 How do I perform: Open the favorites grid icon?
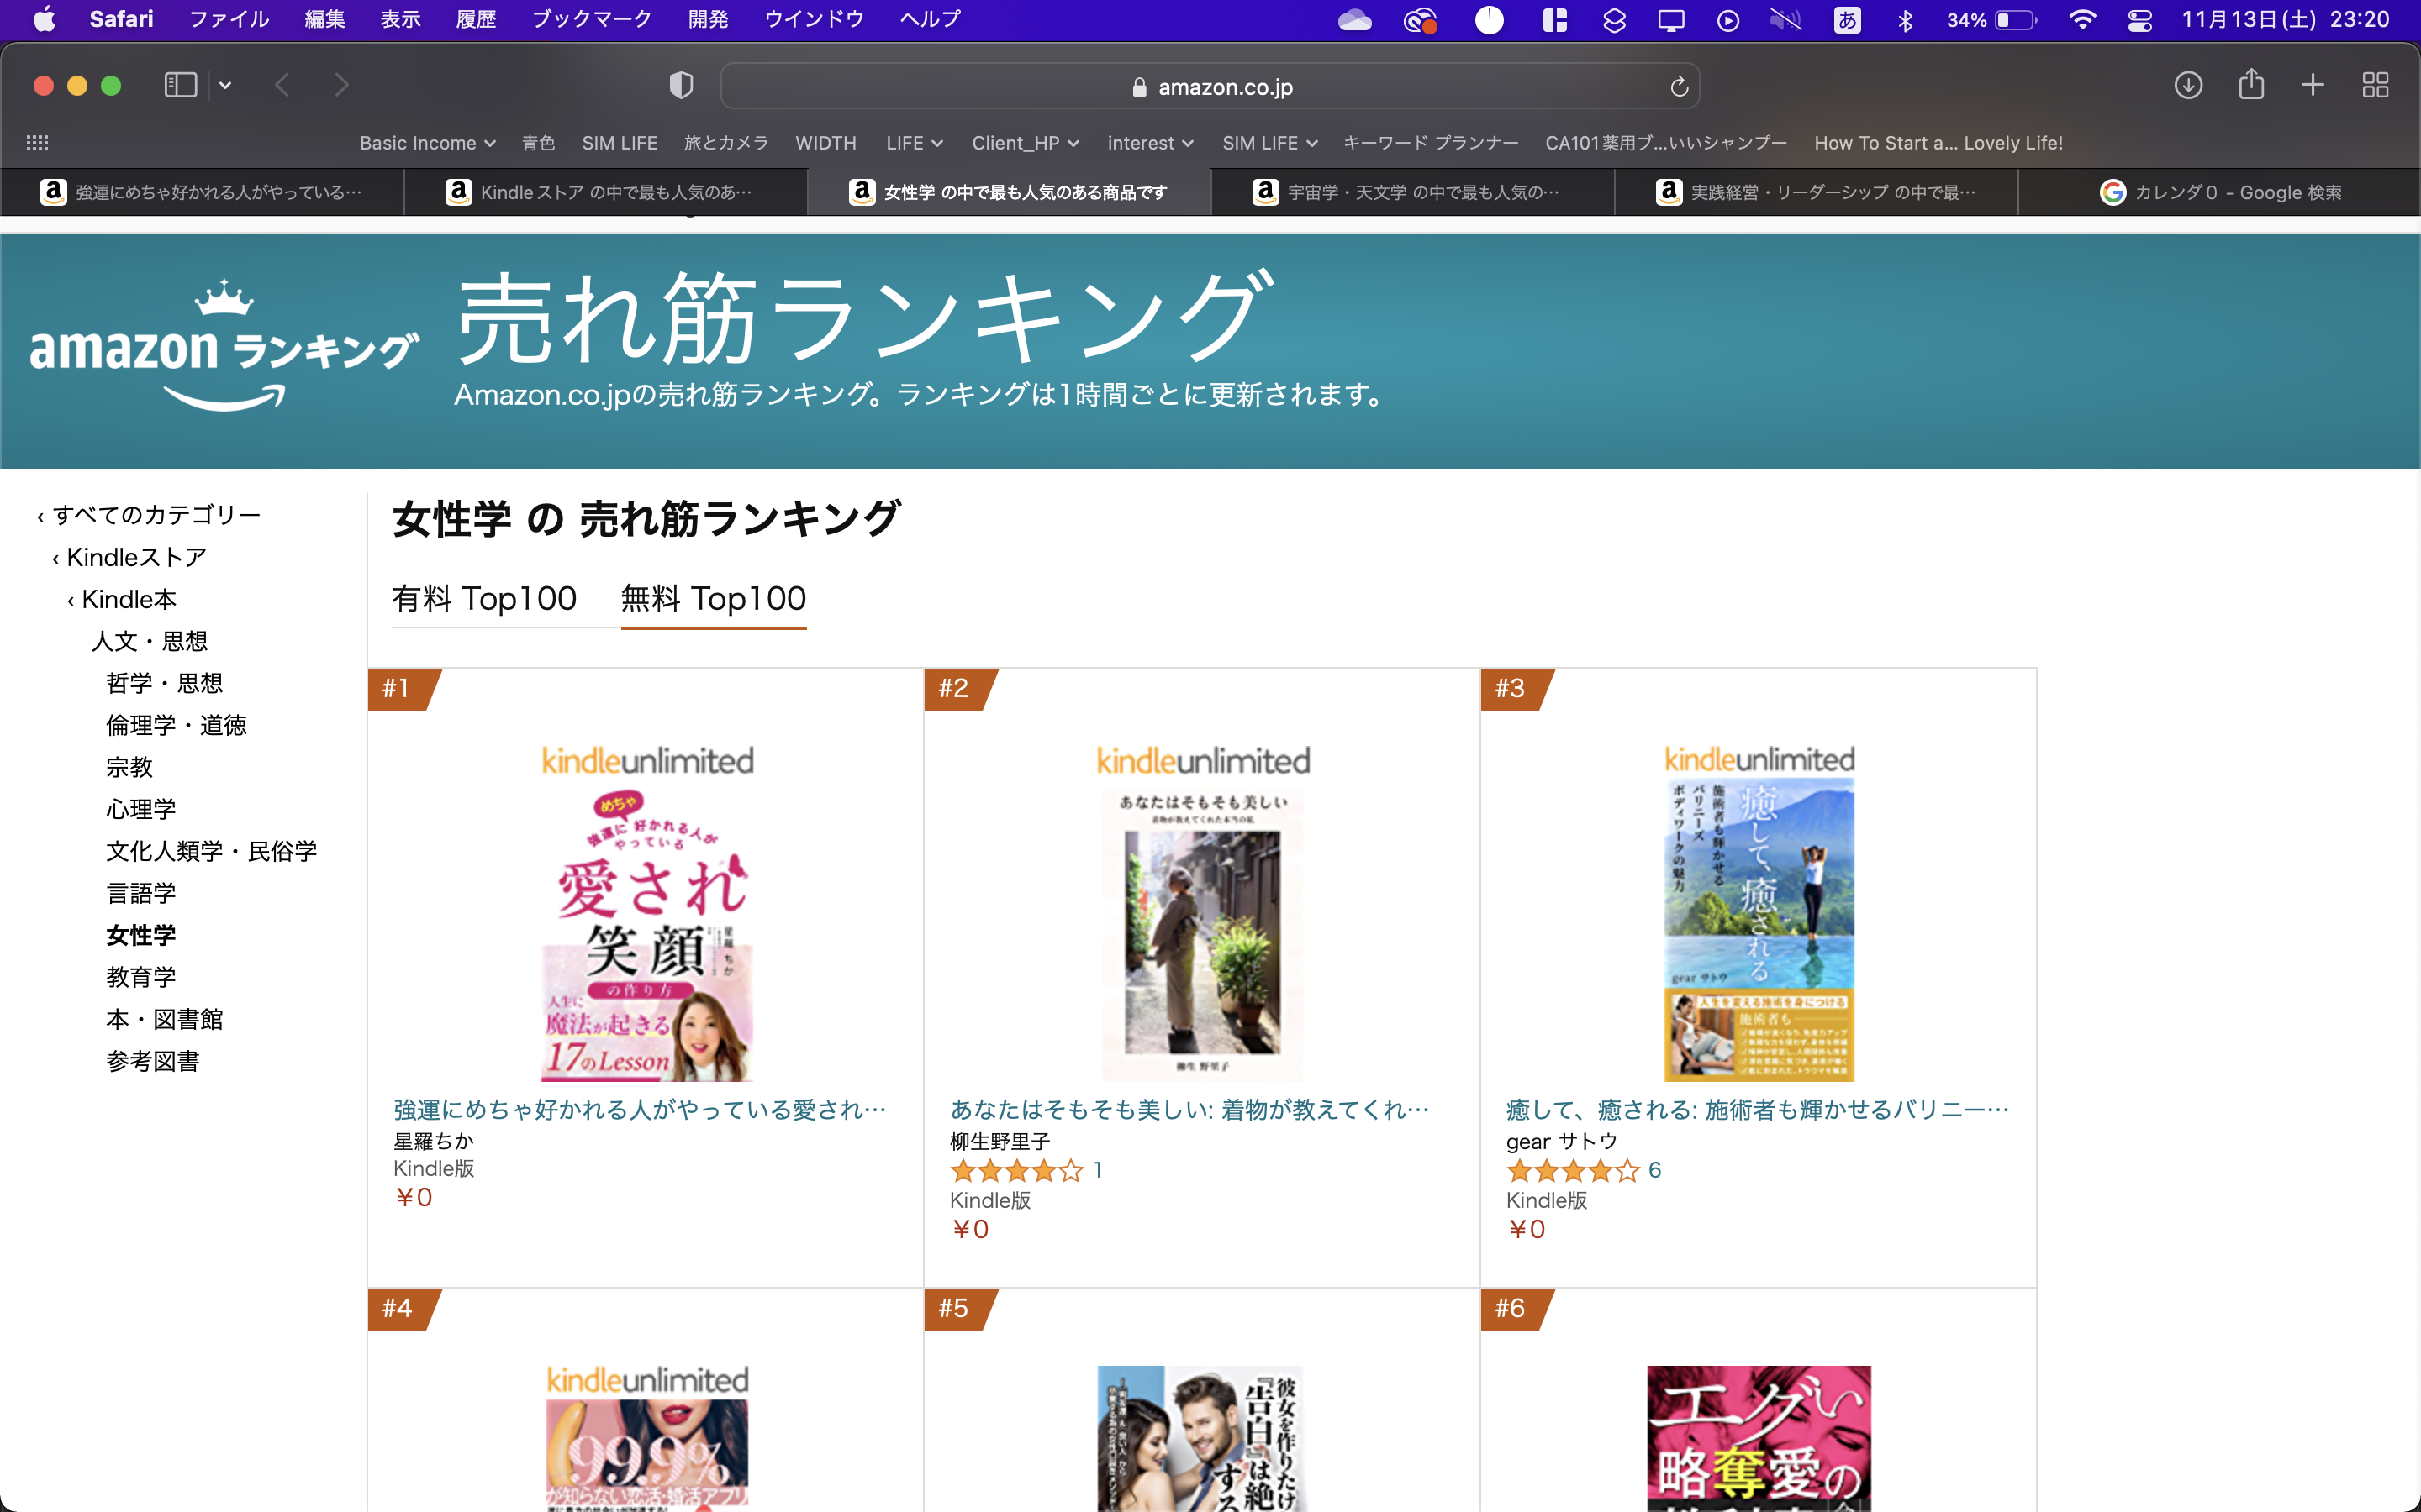[x=37, y=143]
